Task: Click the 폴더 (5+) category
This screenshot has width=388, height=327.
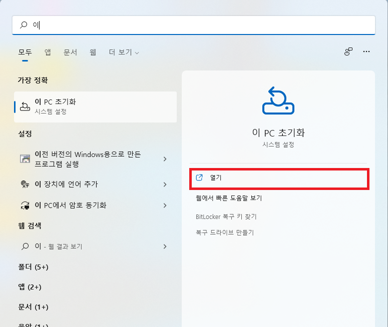Action: (x=33, y=267)
